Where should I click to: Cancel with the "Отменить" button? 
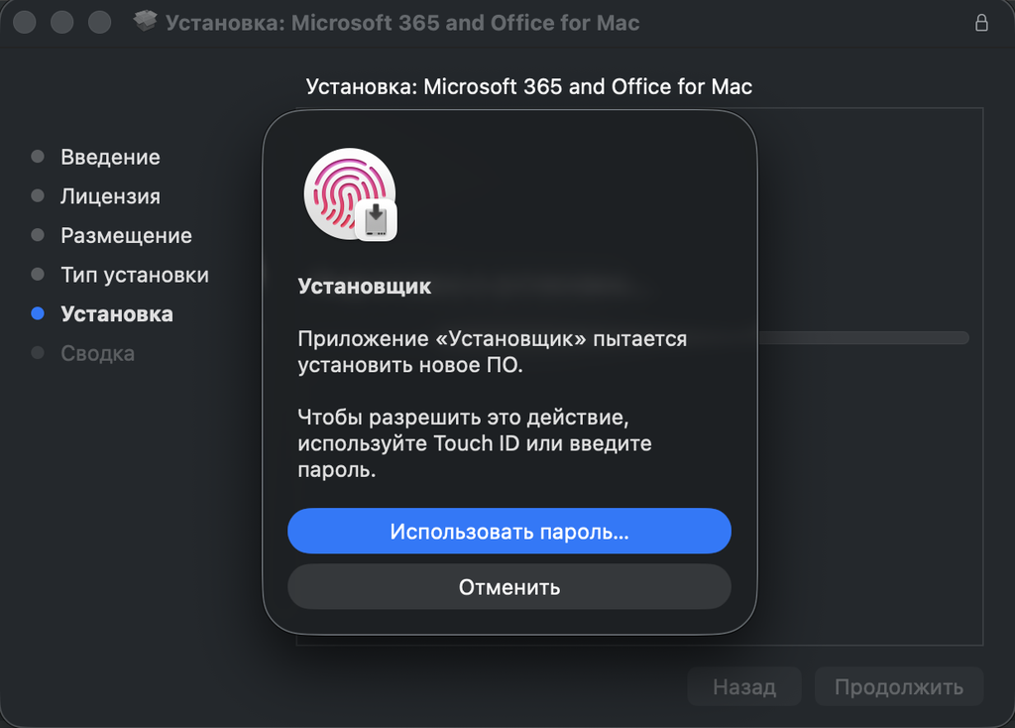coord(509,587)
